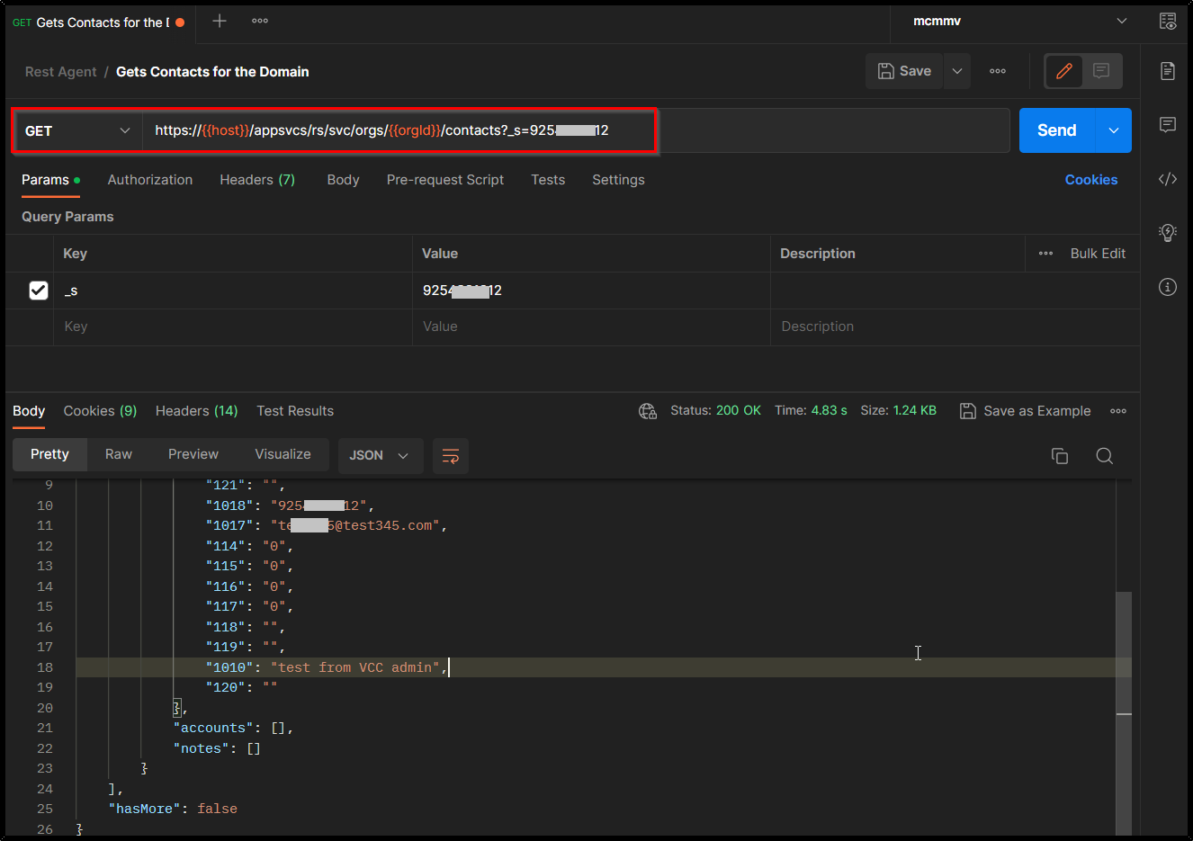The width and height of the screenshot is (1193, 841).
Task: Toggle line wrap icon in response toolbar
Action: 451,456
